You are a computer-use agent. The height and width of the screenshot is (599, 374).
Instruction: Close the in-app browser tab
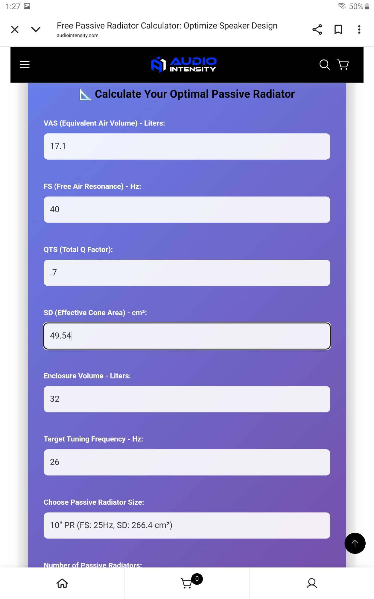[x=15, y=29]
